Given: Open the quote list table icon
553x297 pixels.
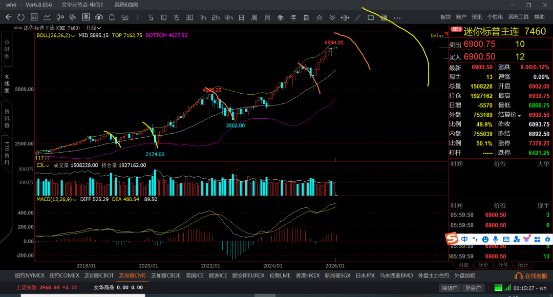Looking at the screenshot, I should 34,17.
